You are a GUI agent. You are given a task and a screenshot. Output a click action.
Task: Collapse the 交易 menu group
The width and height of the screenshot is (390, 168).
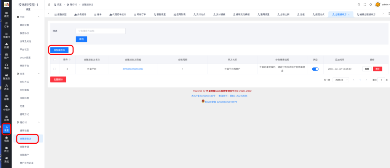[38, 74]
